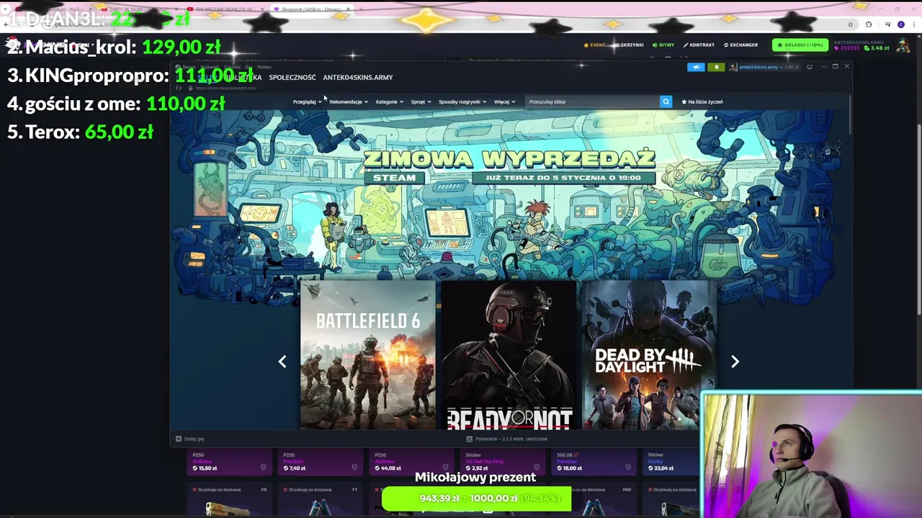Click the Steam store page scrollbar
This screenshot has width=922, height=518.
pyautogui.click(x=850, y=115)
